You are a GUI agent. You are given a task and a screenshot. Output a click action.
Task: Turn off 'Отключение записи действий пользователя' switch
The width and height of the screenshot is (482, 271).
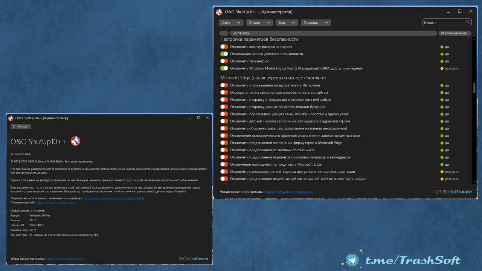(x=224, y=54)
